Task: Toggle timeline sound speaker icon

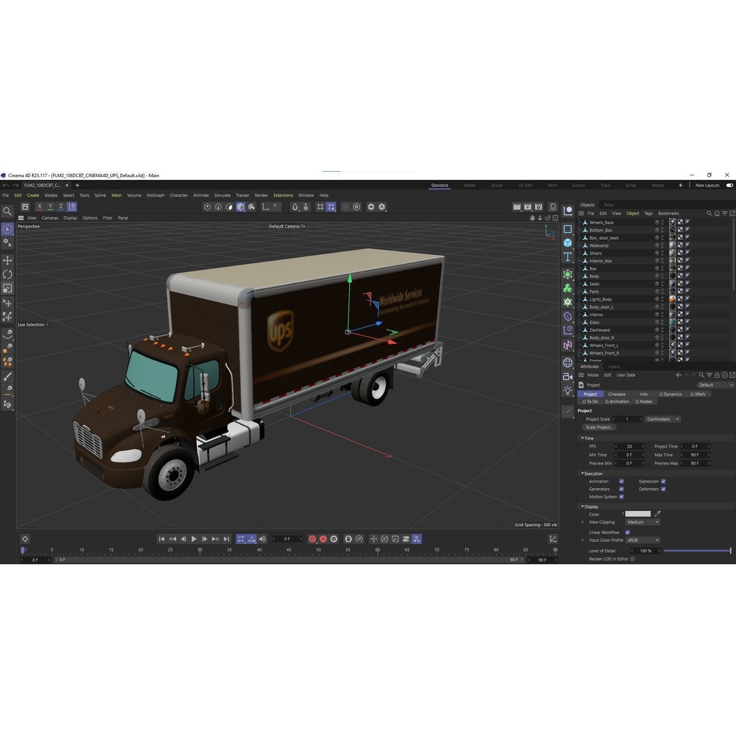Action: pyautogui.click(x=262, y=539)
